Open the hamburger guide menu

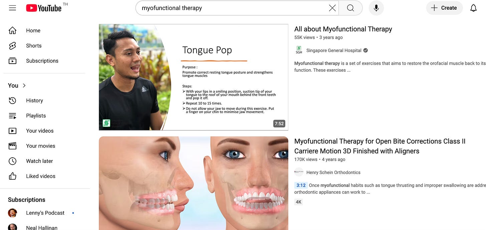coord(12,8)
